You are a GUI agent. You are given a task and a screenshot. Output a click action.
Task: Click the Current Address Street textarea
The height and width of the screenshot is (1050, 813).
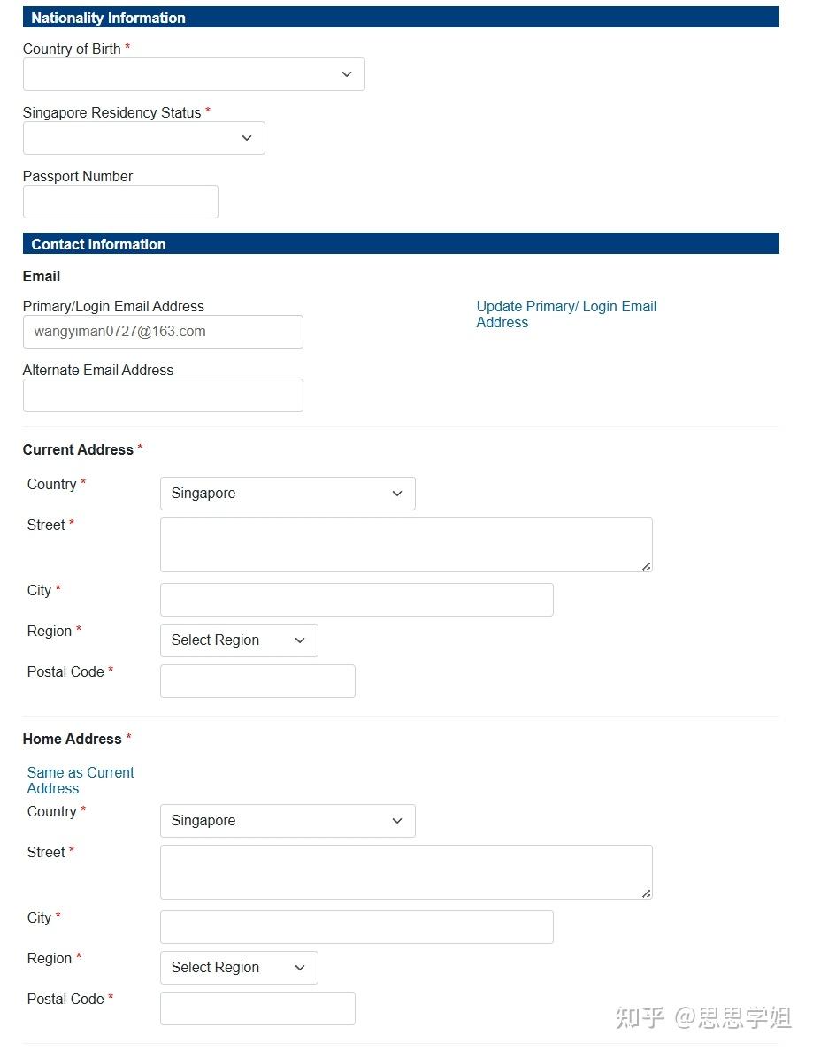point(406,545)
